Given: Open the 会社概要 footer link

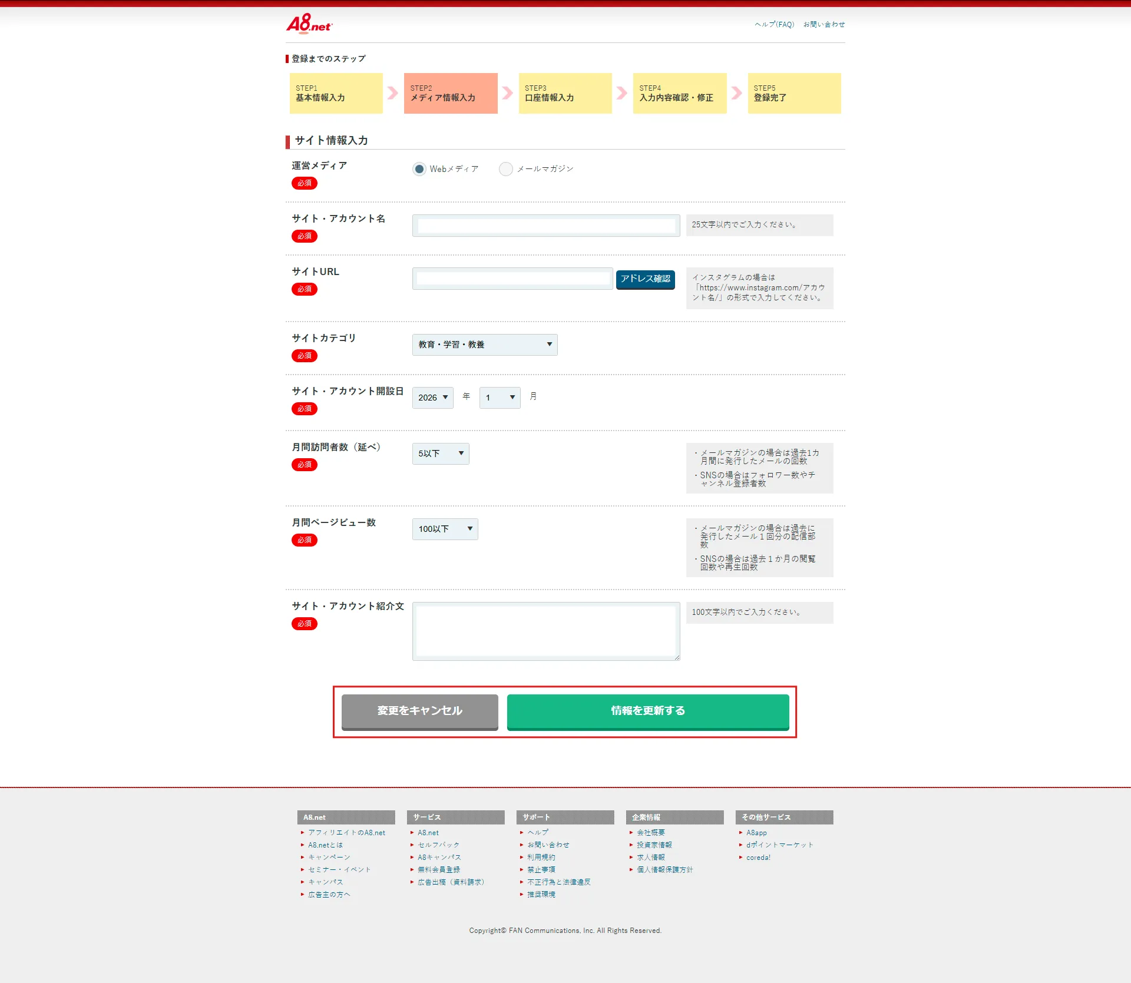Looking at the screenshot, I should [x=651, y=833].
